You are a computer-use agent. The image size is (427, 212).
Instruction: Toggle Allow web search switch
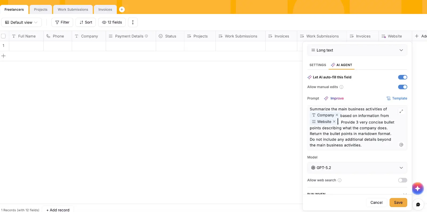[402, 180]
